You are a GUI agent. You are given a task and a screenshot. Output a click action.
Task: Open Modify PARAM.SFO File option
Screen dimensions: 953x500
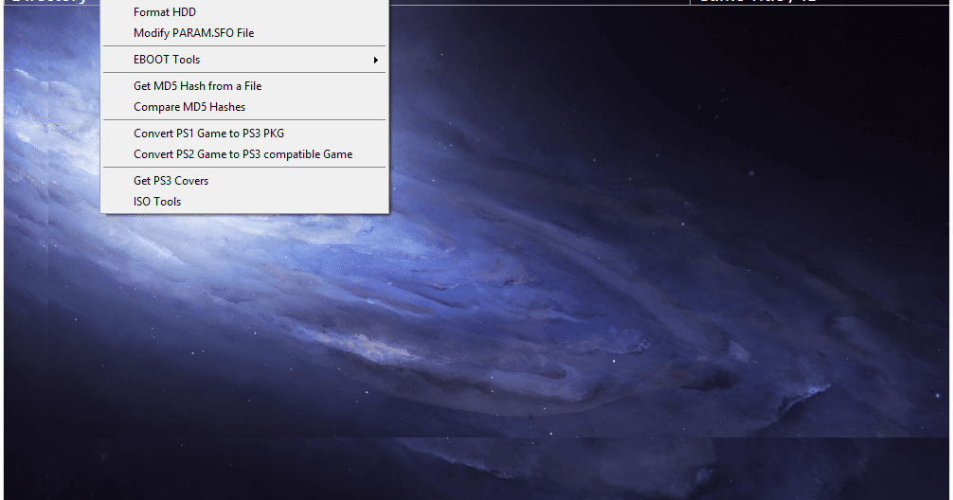244,33
